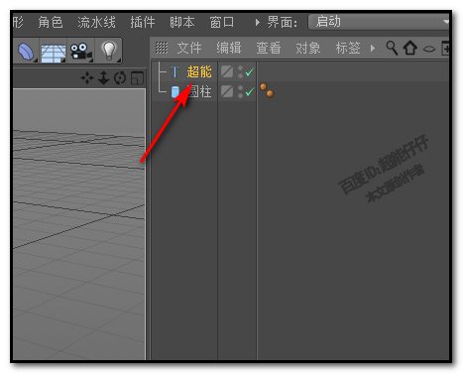Toggle layer square for 圆柱 object
463x374 pixels.
[x=227, y=91]
